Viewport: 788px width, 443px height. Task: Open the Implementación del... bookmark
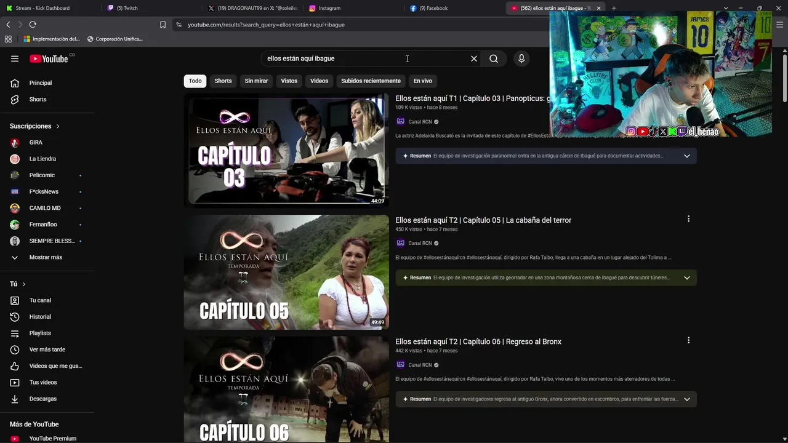pyautogui.click(x=52, y=39)
